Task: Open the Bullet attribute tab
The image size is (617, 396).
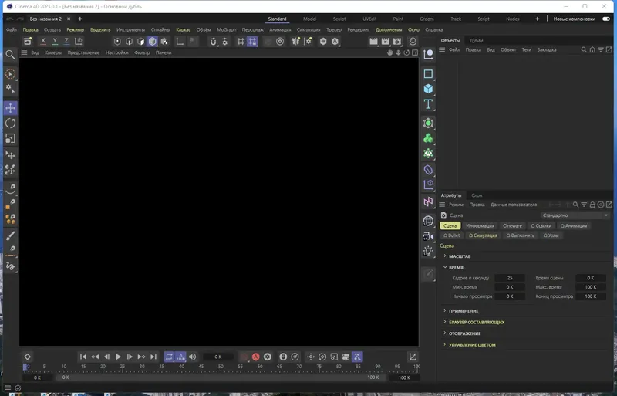Action: coord(452,235)
